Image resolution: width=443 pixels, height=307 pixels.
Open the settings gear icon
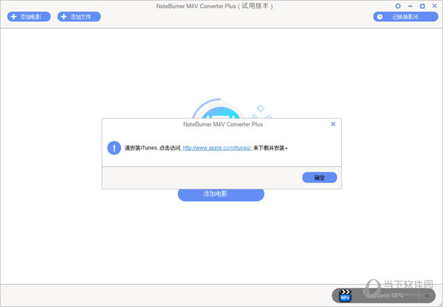(x=398, y=6)
